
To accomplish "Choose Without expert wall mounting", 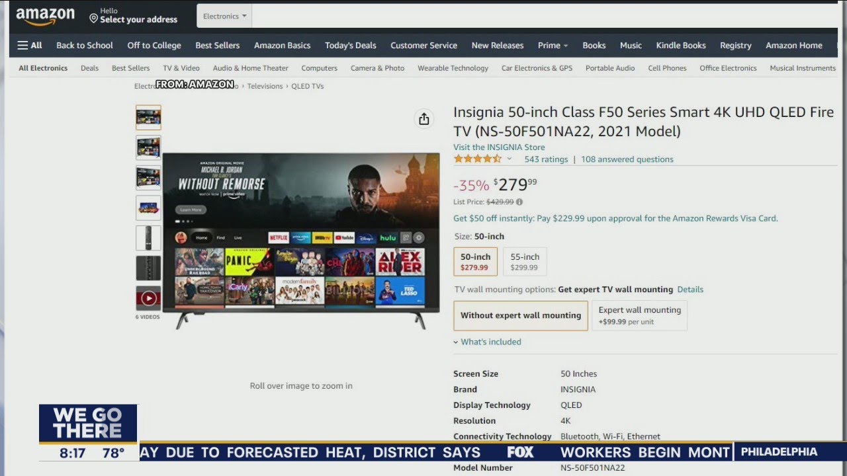I will [x=521, y=315].
